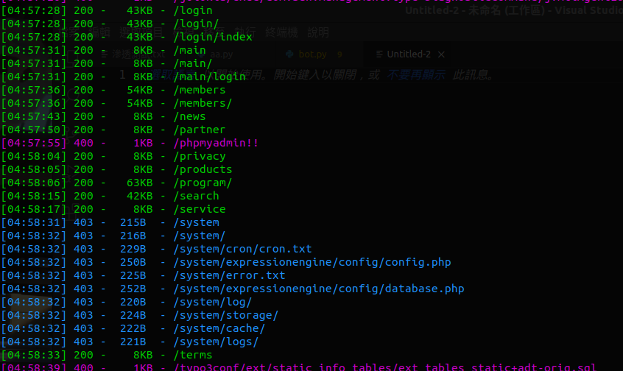Screen dimensions: 623x371
Task: Click the bot.py Python file icon
Action: pyautogui.click(x=289, y=54)
